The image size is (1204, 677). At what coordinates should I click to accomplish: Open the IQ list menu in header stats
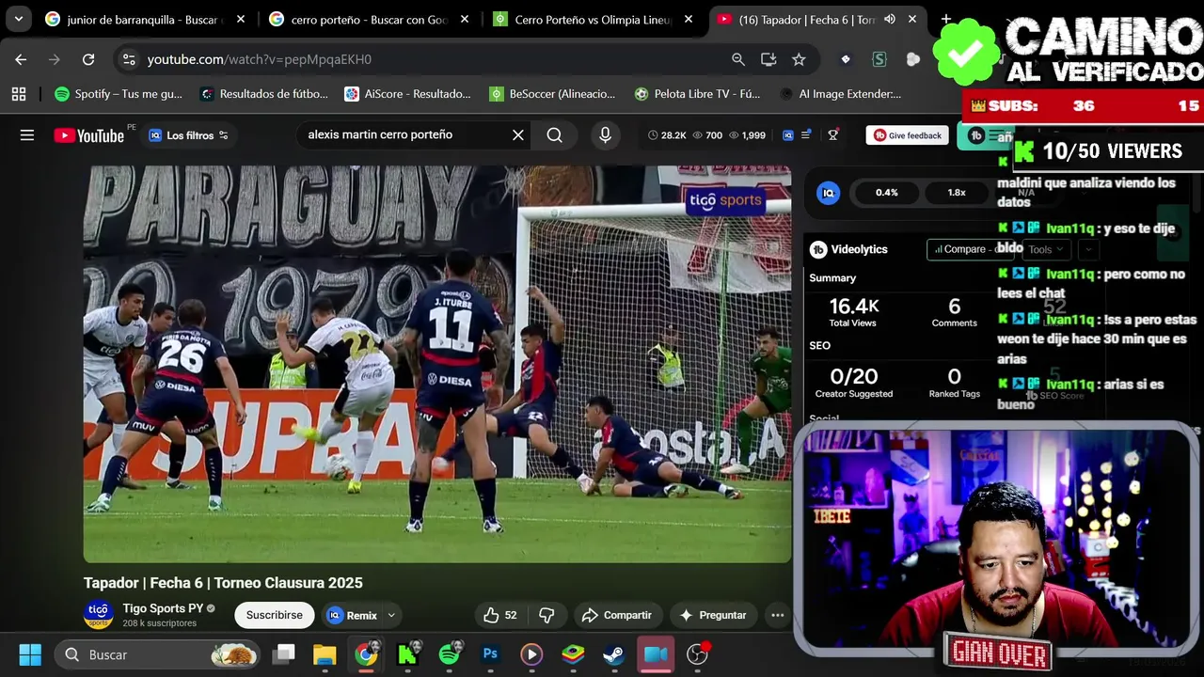click(806, 135)
